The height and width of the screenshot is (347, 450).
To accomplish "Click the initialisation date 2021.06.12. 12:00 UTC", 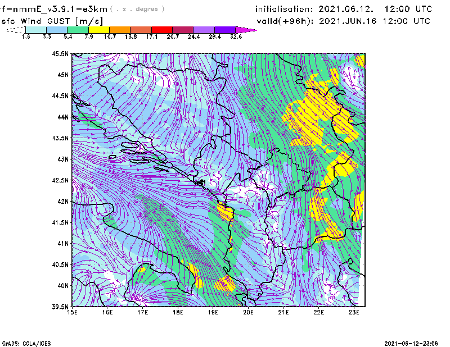I will click(x=375, y=9).
